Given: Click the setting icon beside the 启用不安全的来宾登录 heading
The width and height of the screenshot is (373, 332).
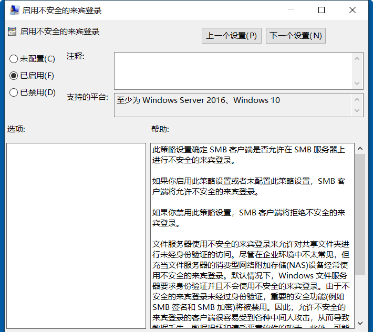Looking at the screenshot, I should (x=12, y=32).
